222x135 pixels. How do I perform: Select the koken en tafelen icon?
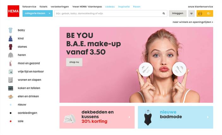[11, 88]
